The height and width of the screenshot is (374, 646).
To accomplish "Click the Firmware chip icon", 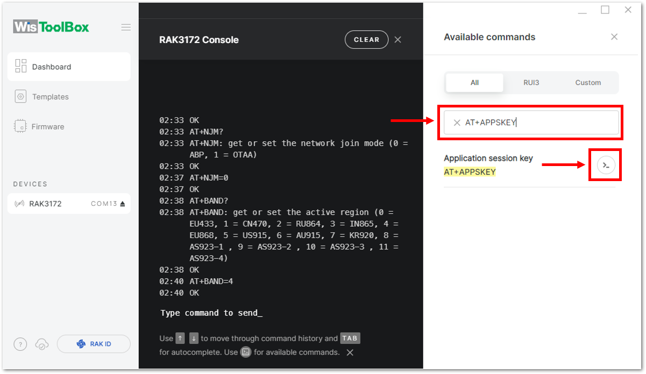I will pos(21,127).
